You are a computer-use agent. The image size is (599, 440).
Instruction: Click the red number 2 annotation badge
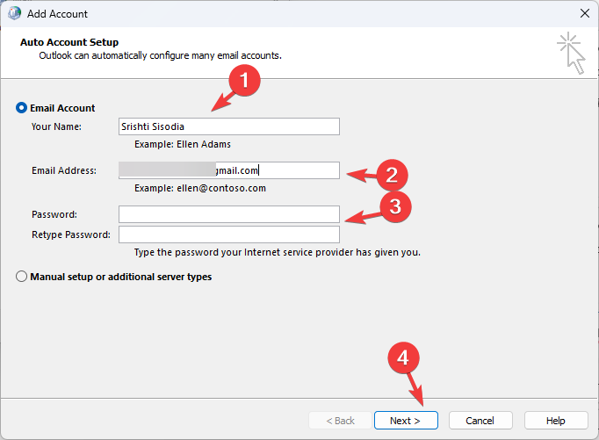[391, 174]
